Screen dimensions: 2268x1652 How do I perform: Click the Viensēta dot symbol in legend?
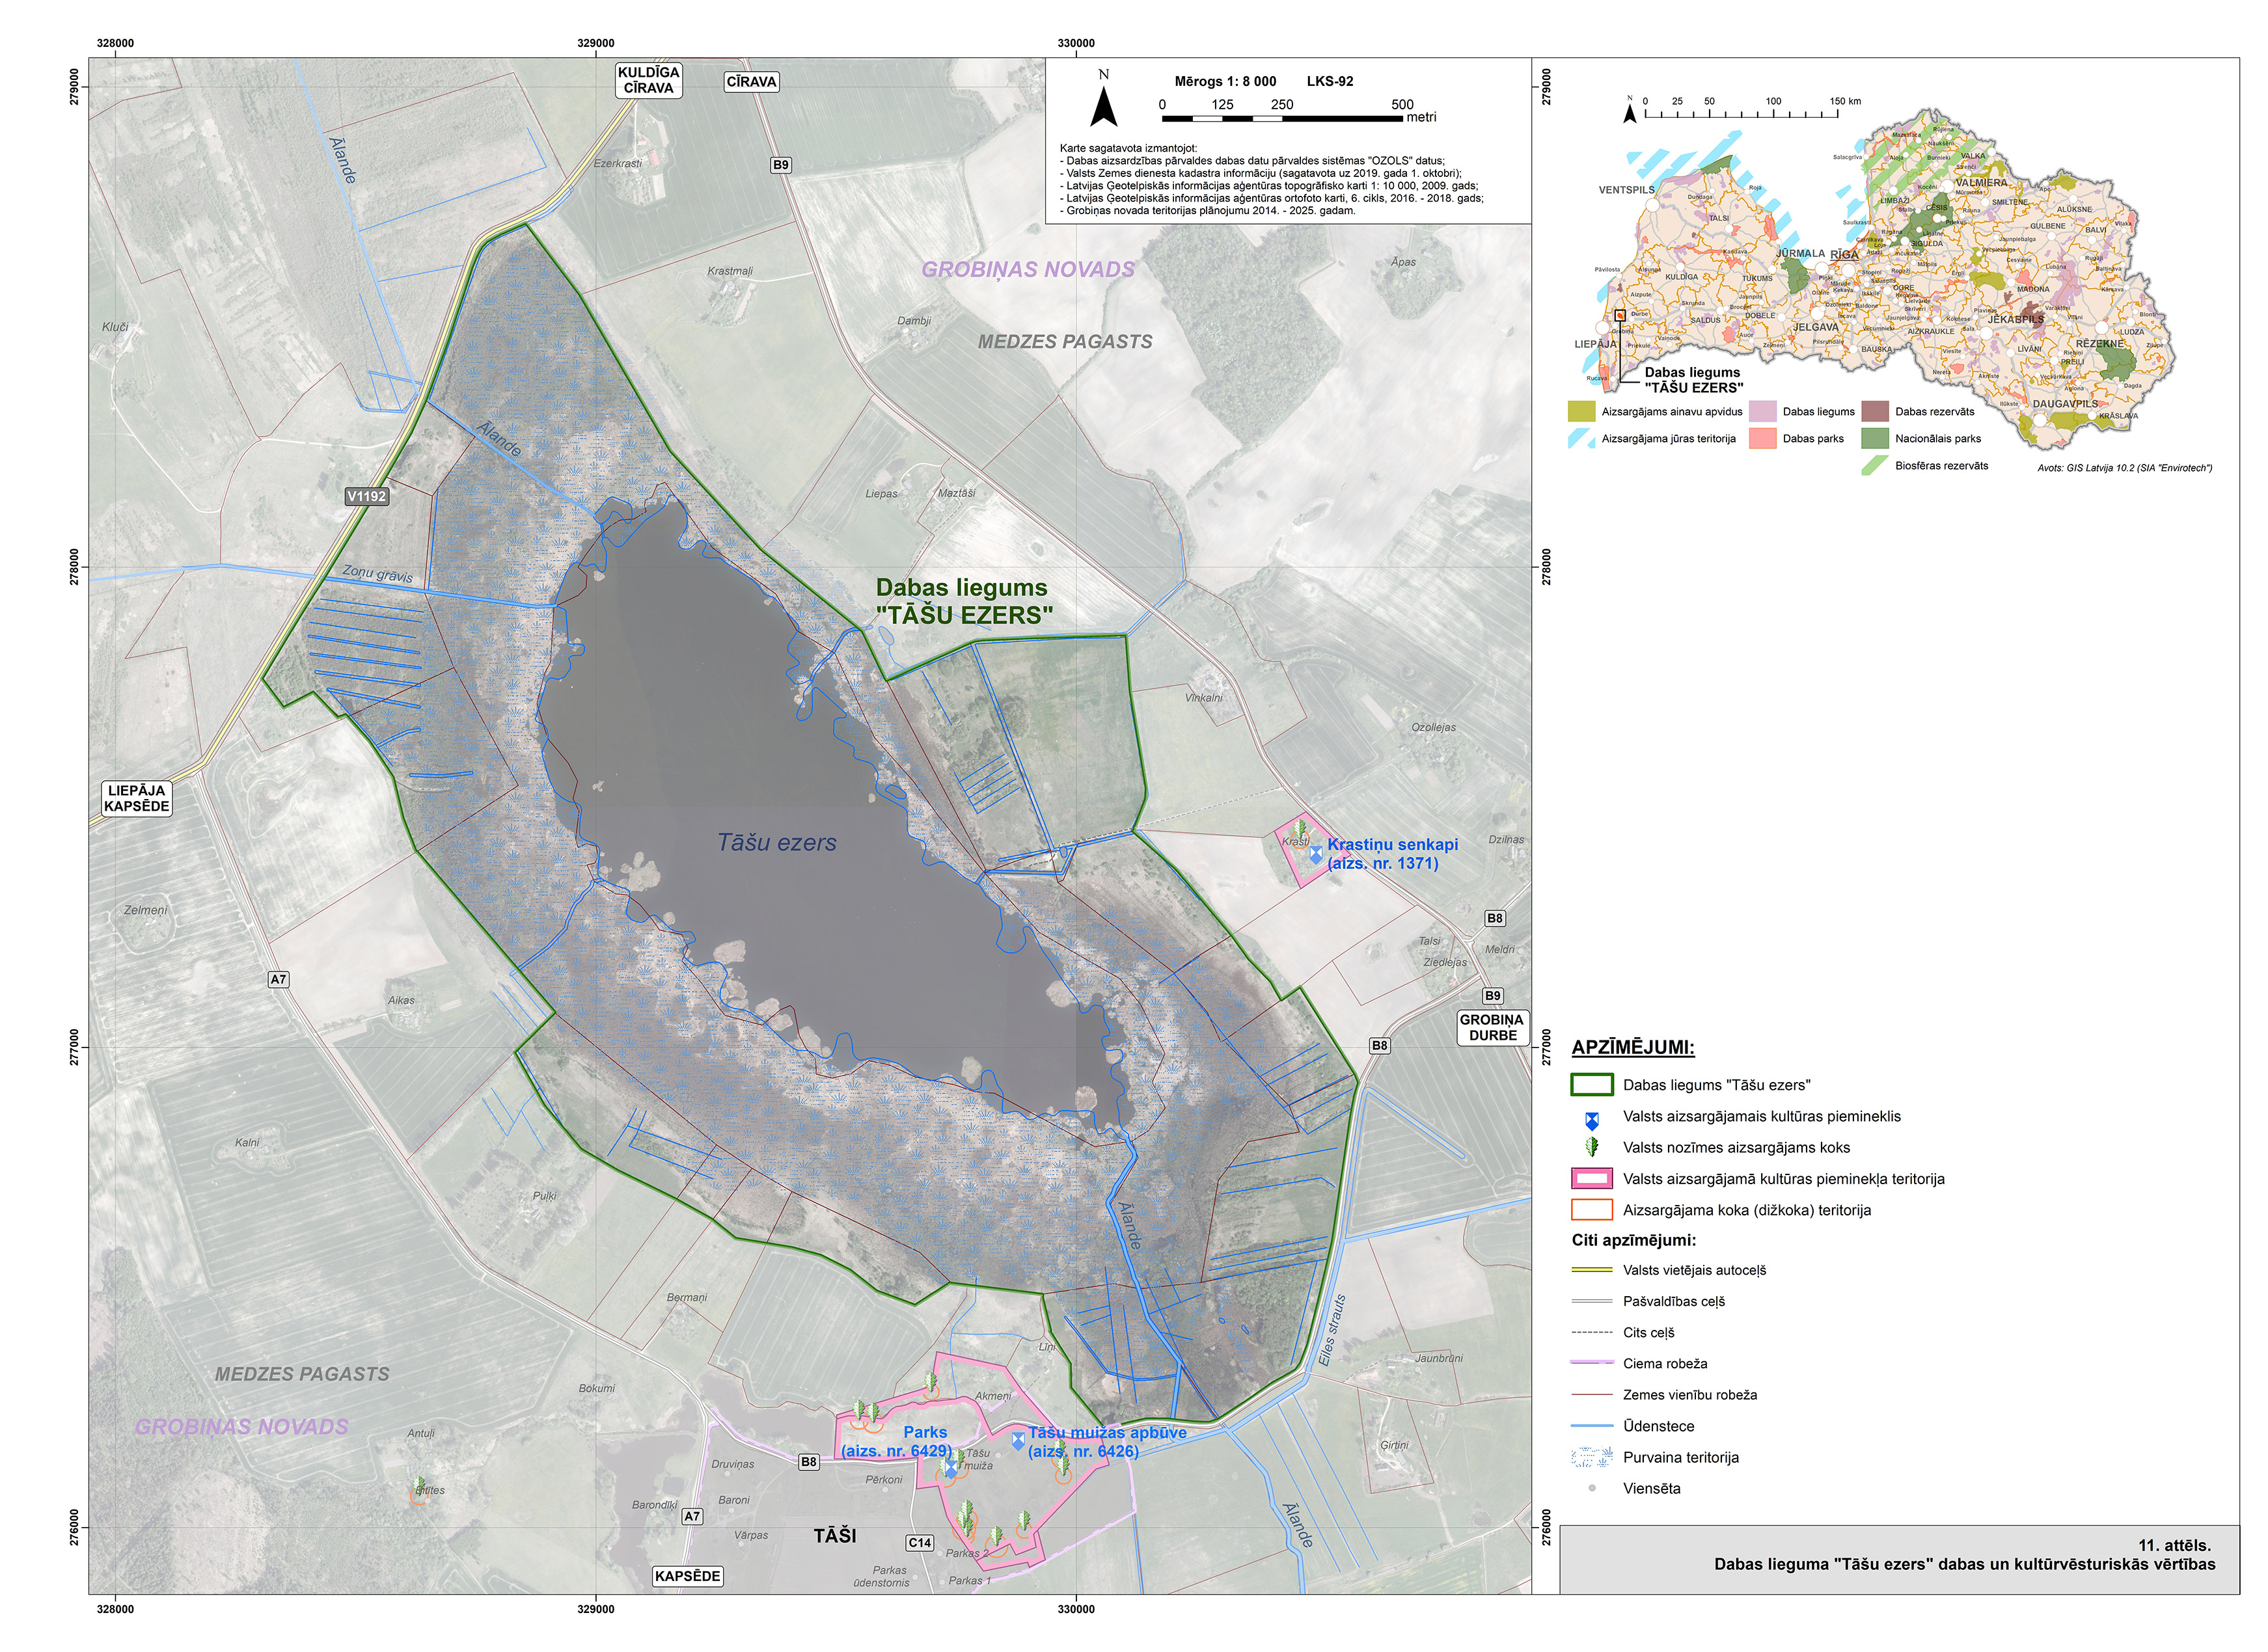1592,1489
